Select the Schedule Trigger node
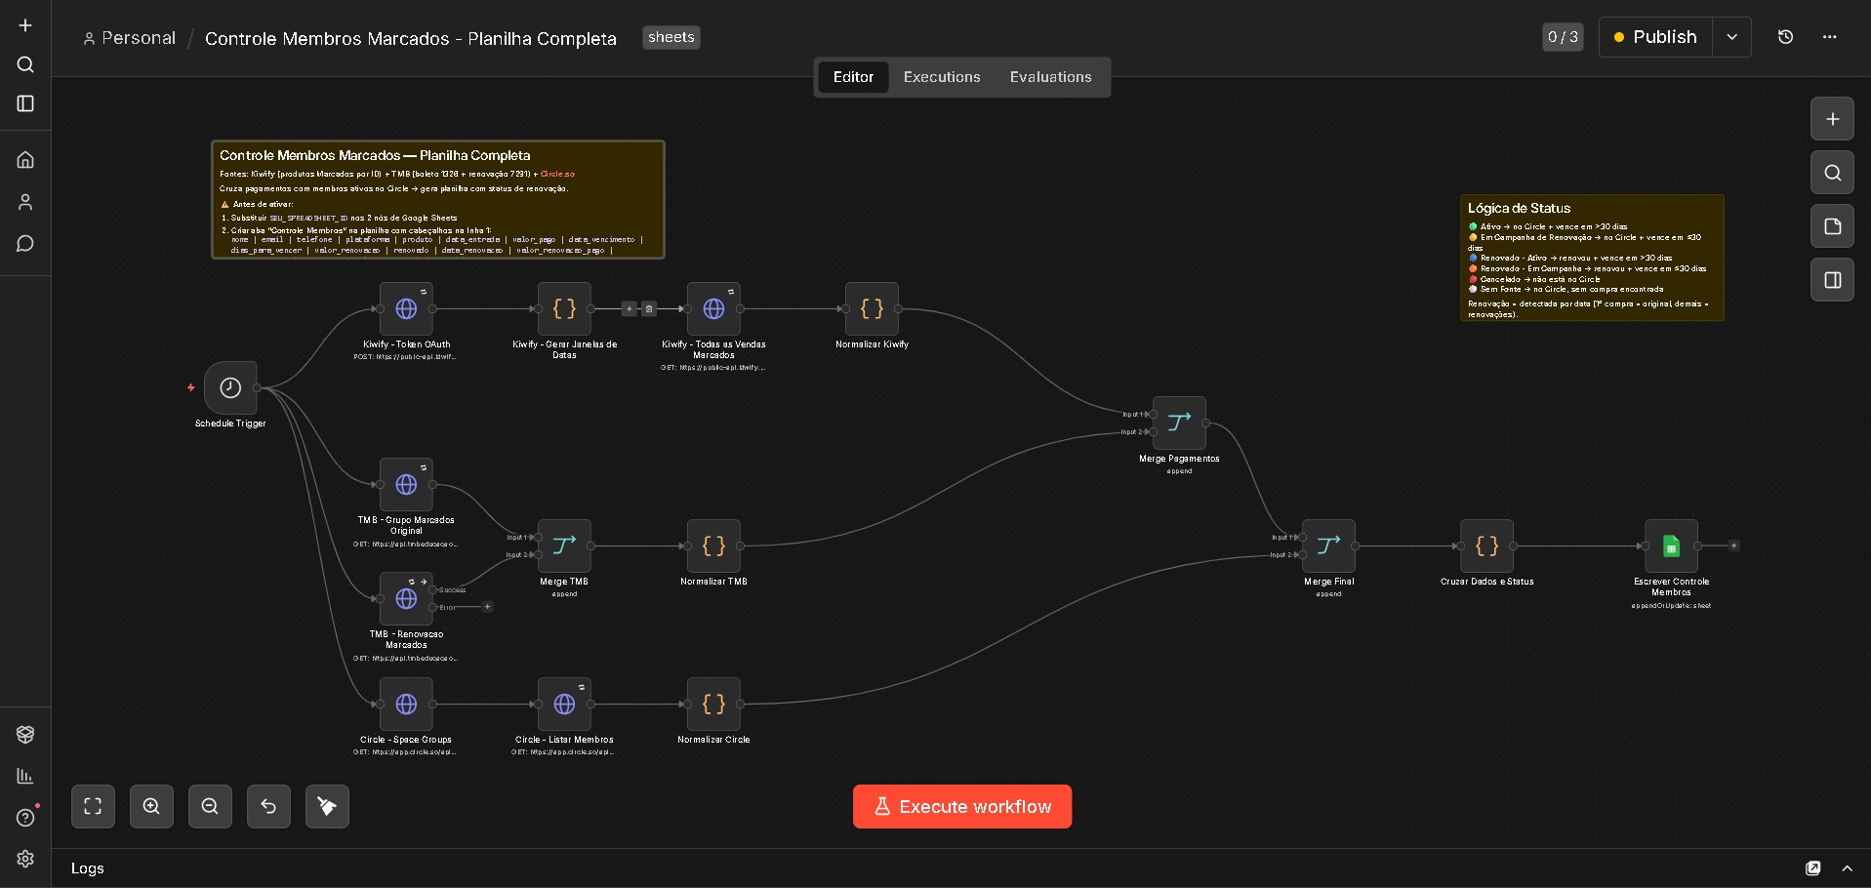Screen dimensions: 1871x888 click(230, 388)
